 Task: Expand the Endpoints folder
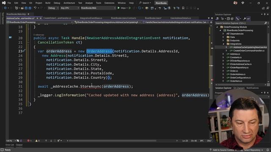pos(223,41)
